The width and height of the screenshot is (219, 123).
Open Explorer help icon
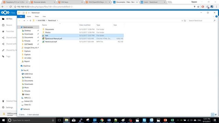pos(216,16)
